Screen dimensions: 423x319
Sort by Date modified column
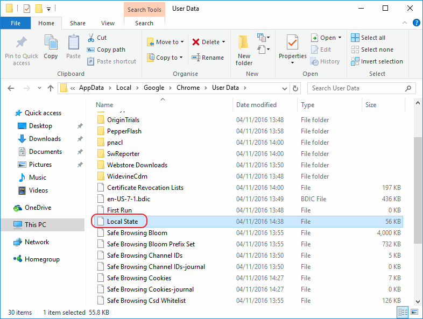[x=256, y=105]
